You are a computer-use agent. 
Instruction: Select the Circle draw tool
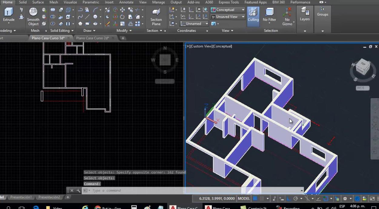(95, 17)
